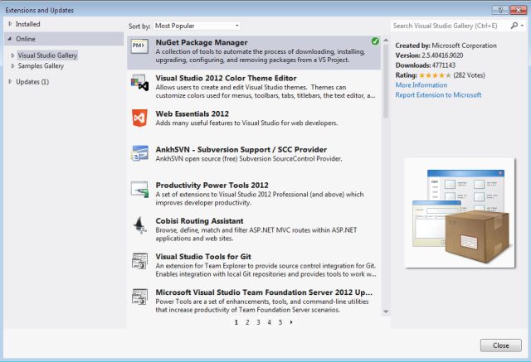Go to results page 2
531x362 pixels.
tap(247, 322)
